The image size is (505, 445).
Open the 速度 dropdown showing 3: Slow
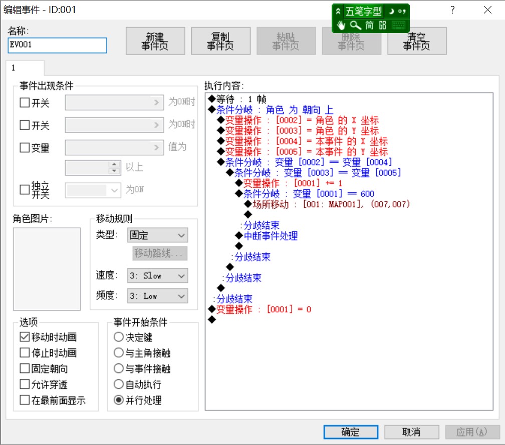pos(157,276)
